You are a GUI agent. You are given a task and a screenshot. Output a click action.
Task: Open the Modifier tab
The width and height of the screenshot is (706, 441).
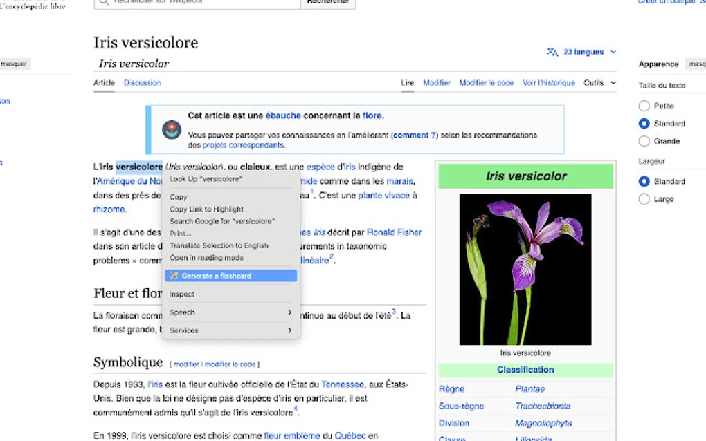click(x=436, y=83)
